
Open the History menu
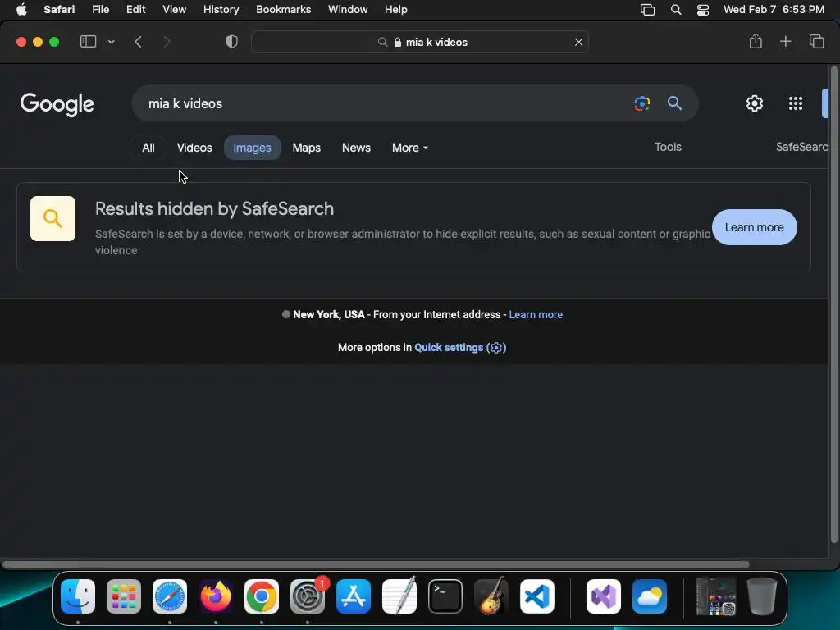click(x=221, y=9)
